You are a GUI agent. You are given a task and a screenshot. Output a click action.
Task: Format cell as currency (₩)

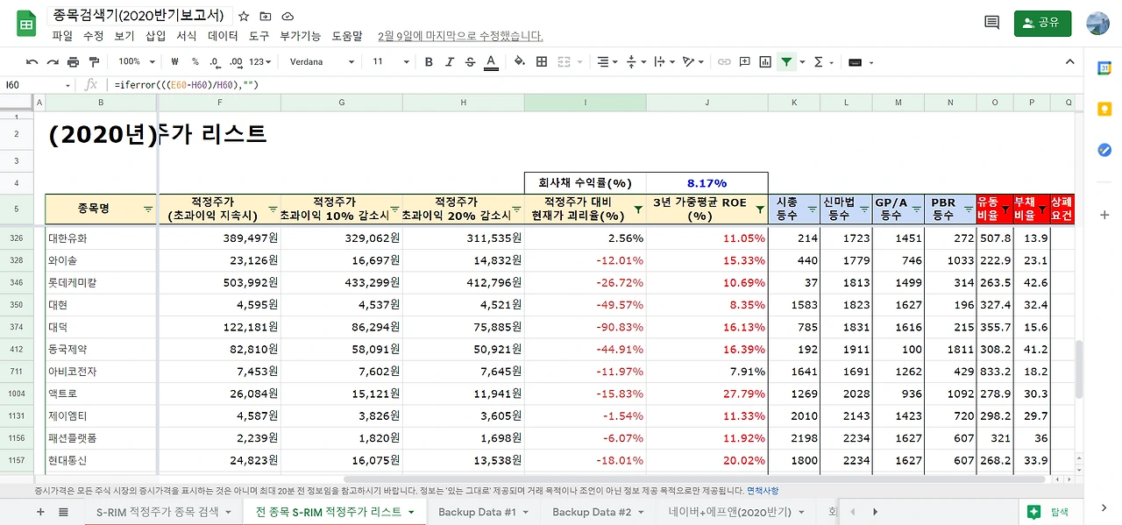174,62
